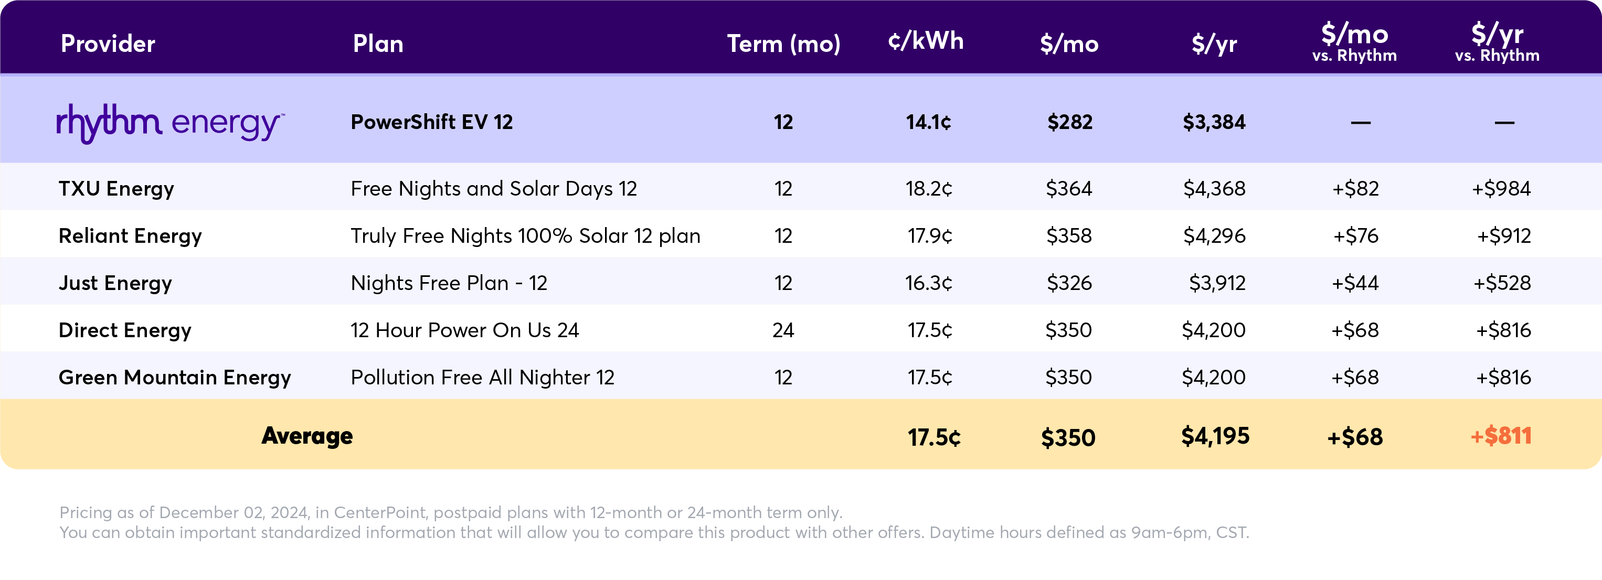Select the Pollution Free All Nighter 12 plan
Viewport: 1602px width, 580px height.
pos(482,378)
